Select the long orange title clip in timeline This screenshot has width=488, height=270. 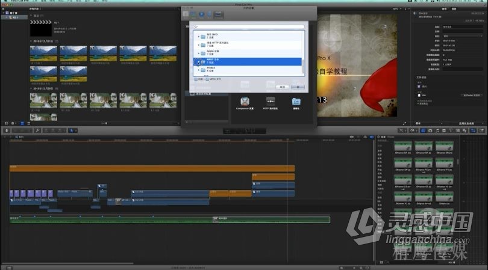click(152, 168)
